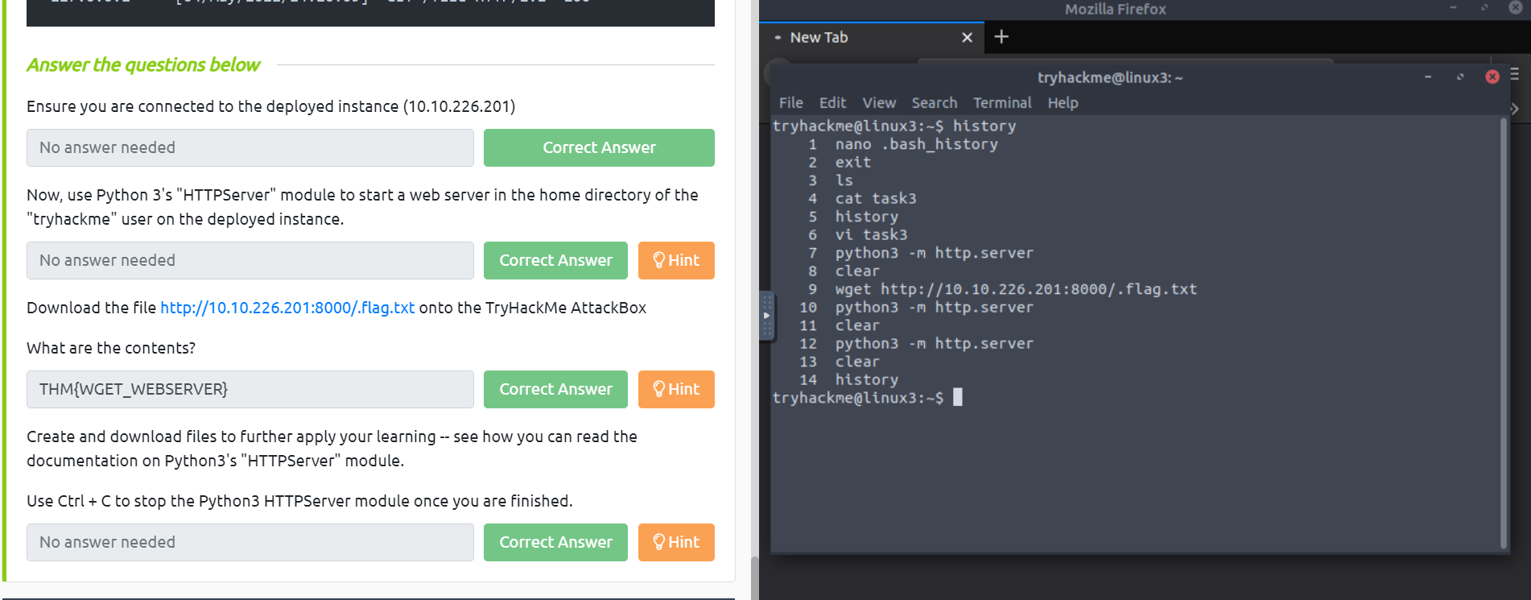Image resolution: width=1531 pixels, height=600 pixels.
Task: Click Correct Answer for the Ctrl + C question
Action: click(x=555, y=542)
